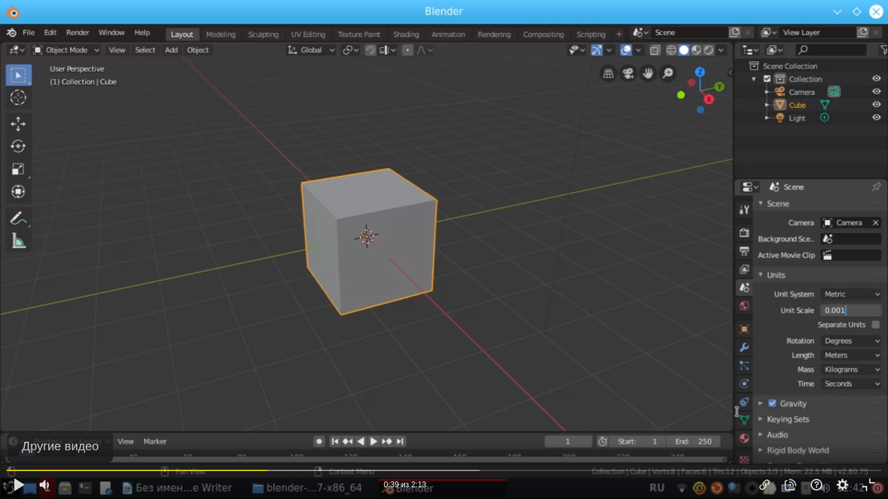The image size is (888, 499).
Task: Enable the Separate Units checkbox
Action: [x=875, y=325]
